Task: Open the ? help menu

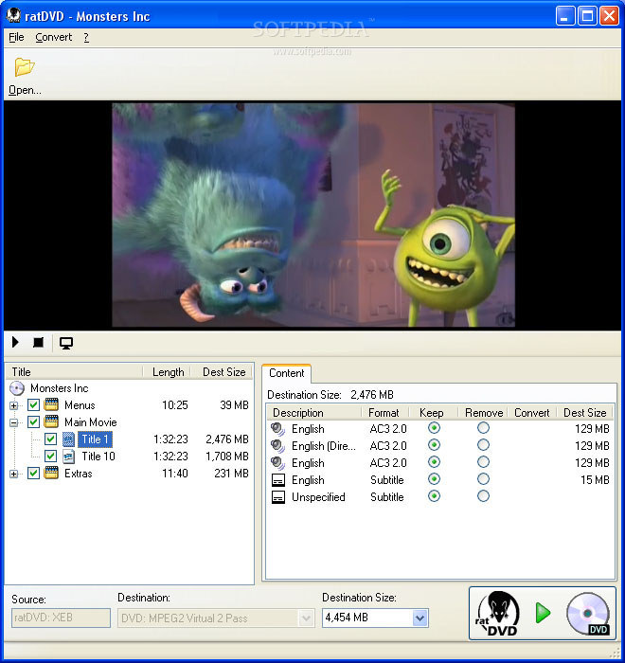Action: [86, 37]
